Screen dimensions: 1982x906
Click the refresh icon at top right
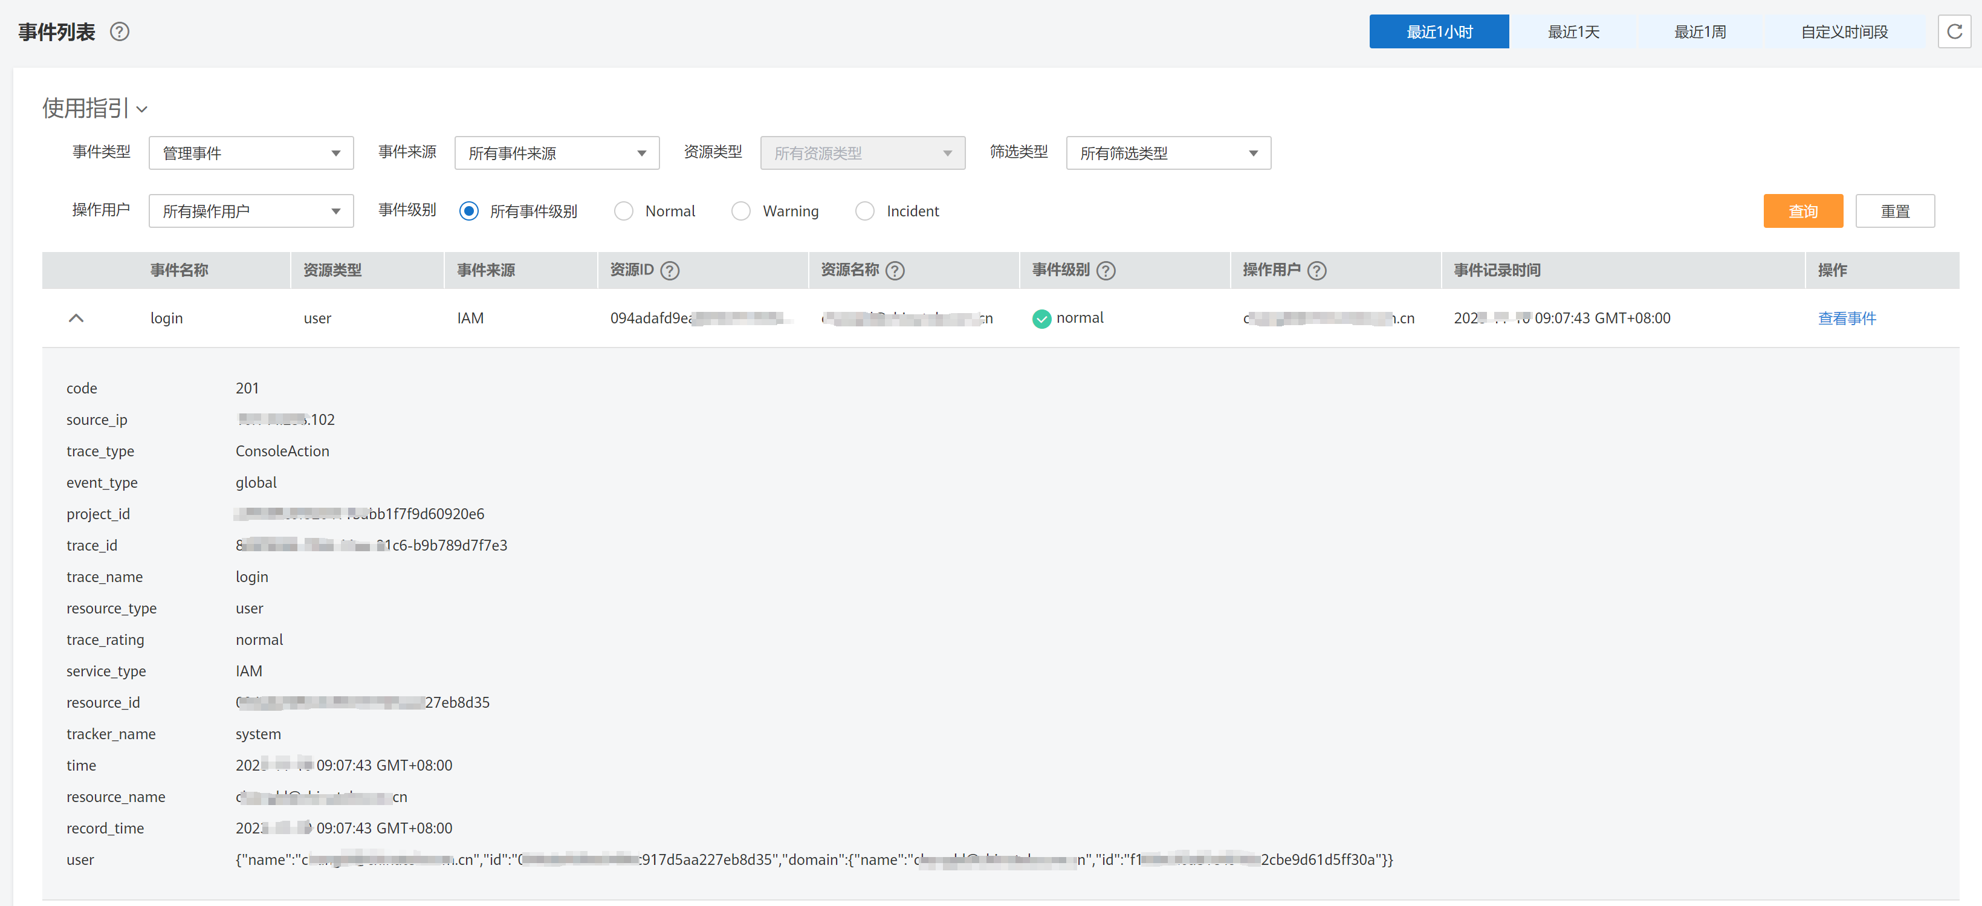(x=1954, y=31)
